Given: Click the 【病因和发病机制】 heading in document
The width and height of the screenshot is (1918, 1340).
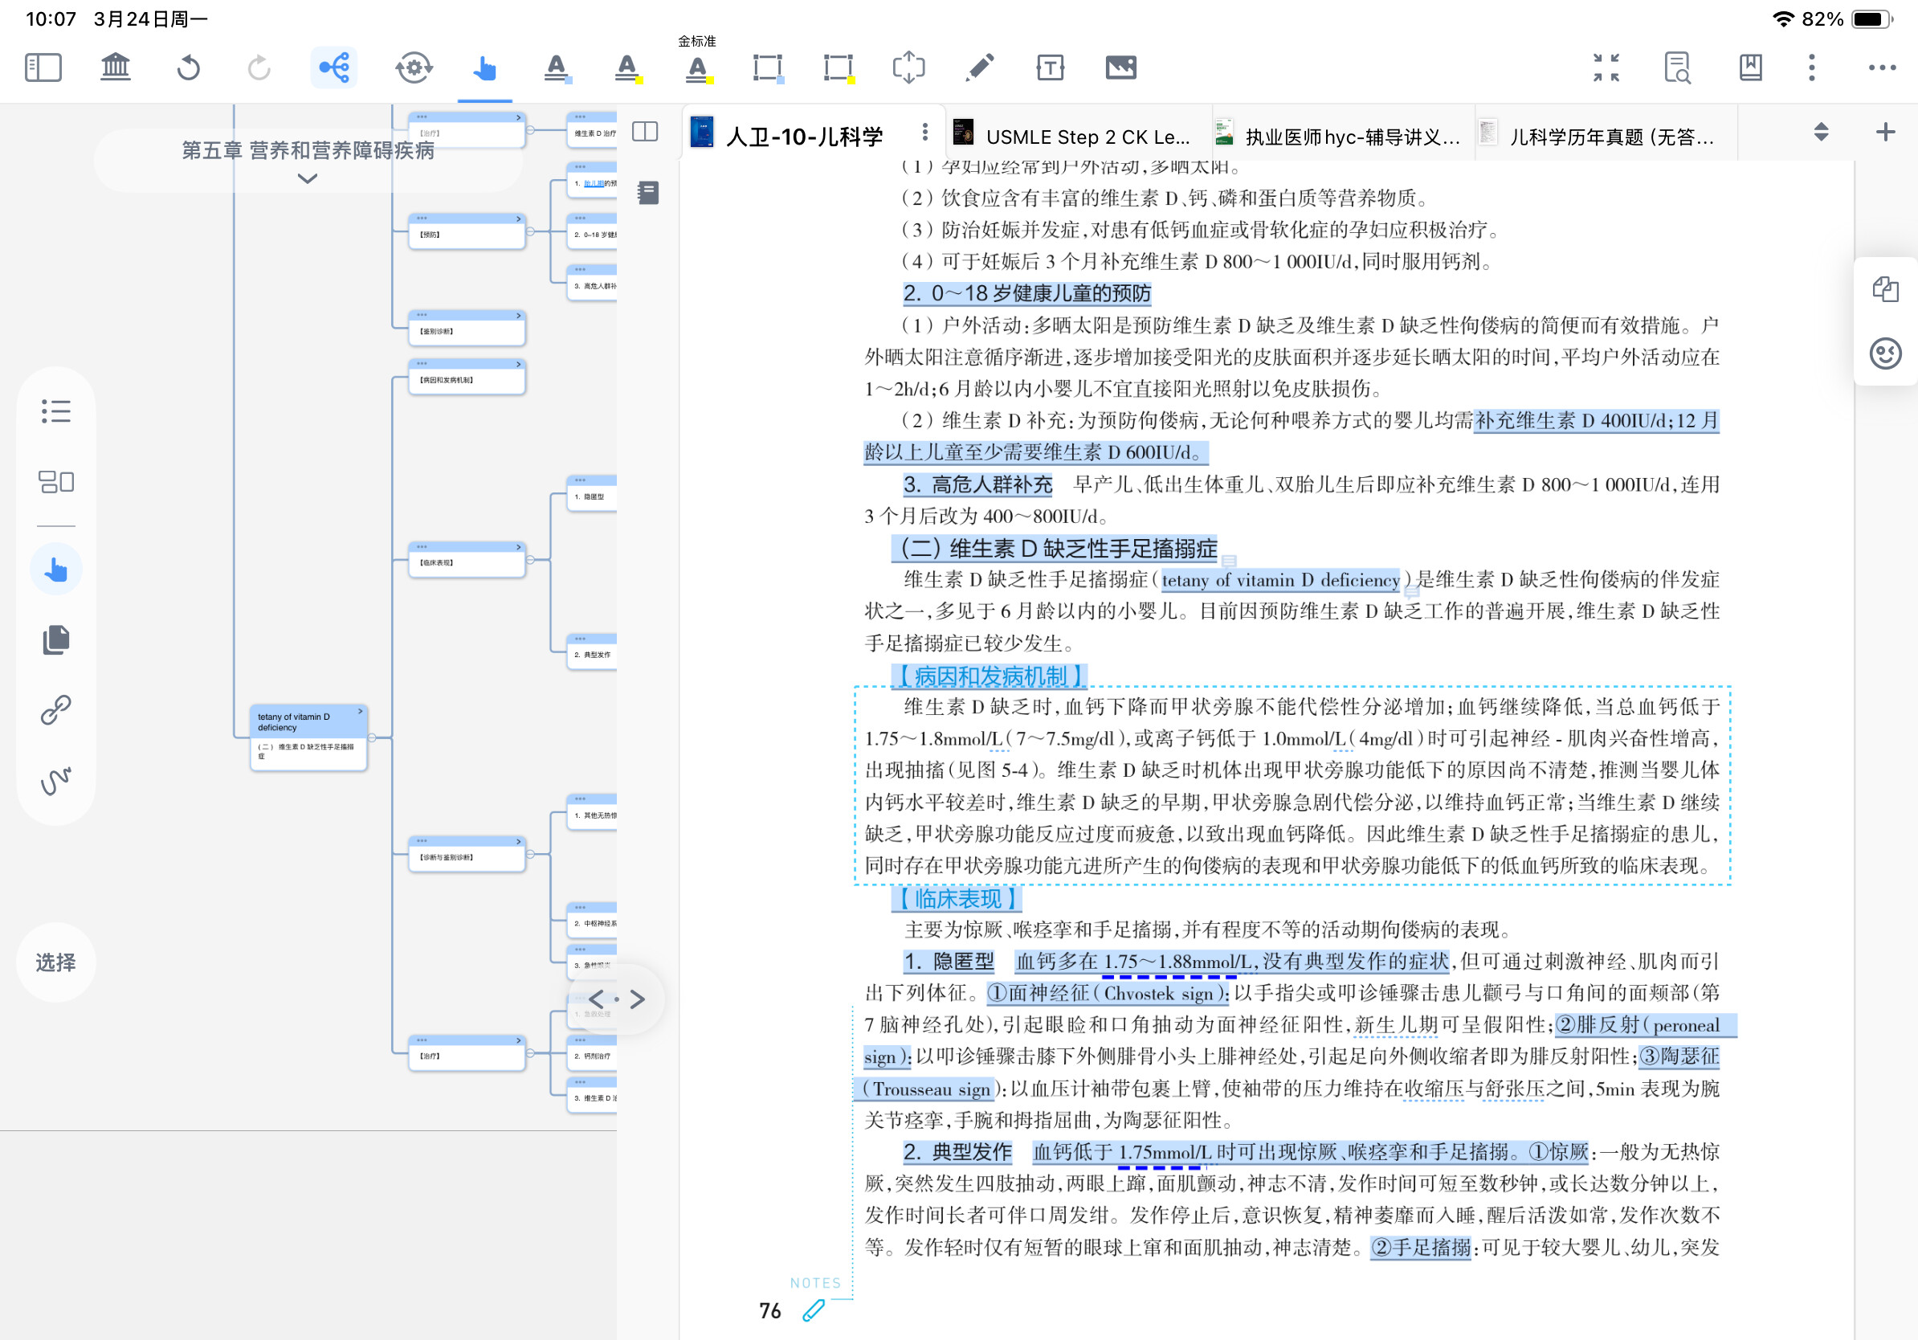Looking at the screenshot, I should tap(990, 675).
